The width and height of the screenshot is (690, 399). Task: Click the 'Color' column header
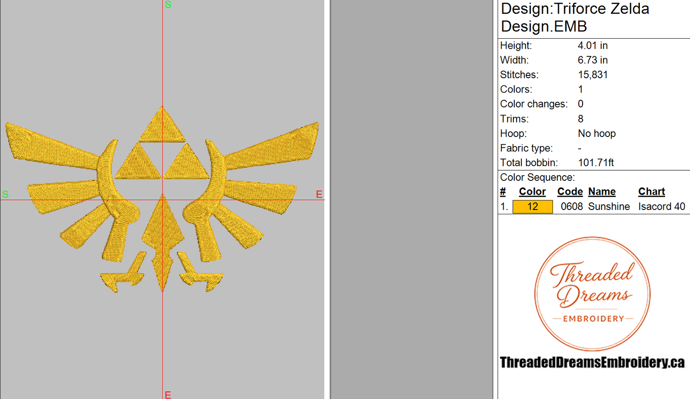point(532,192)
